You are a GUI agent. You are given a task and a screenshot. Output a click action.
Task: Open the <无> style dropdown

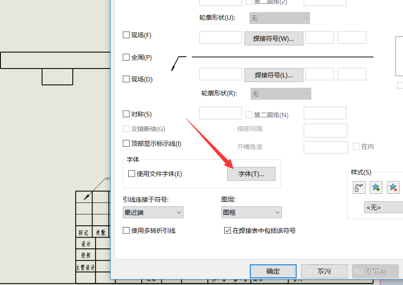pyautogui.click(x=384, y=207)
